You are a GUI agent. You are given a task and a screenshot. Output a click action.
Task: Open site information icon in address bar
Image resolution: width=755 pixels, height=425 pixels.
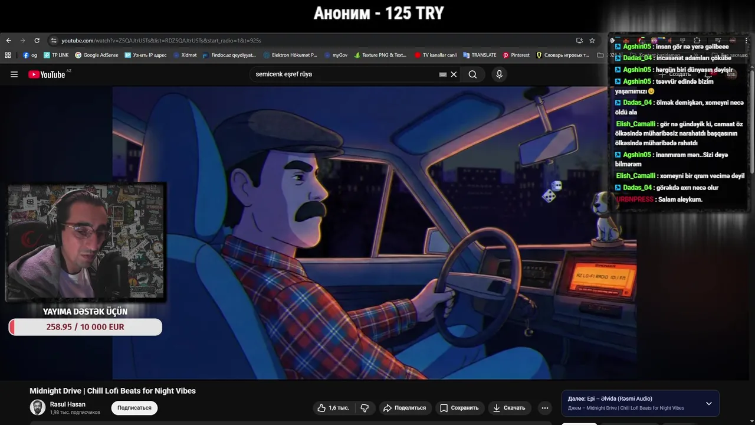pos(54,41)
